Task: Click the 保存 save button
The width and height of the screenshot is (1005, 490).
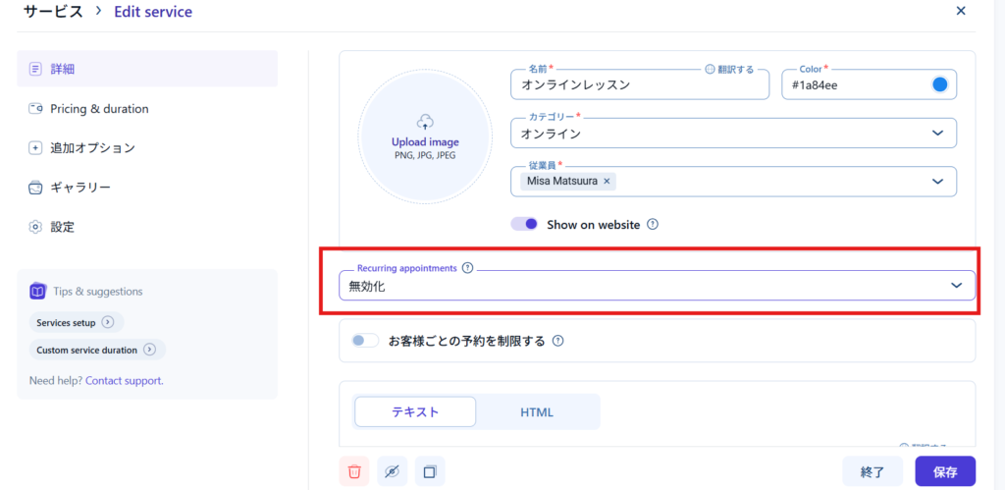Action: pos(945,471)
